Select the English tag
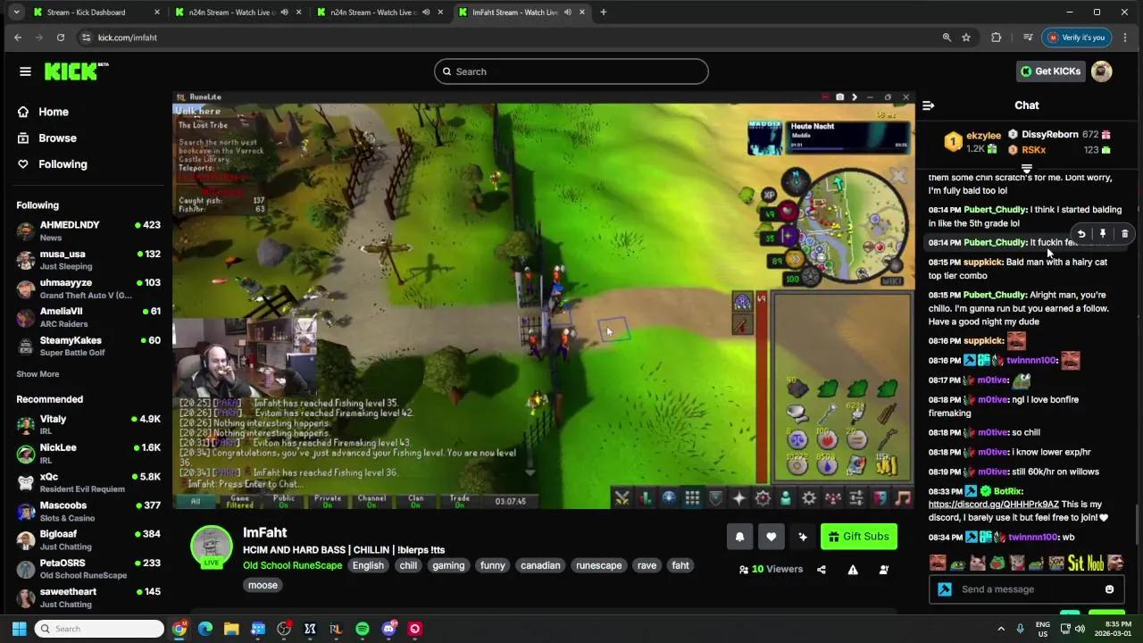The height and width of the screenshot is (643, 1143). pyautogui.click(x=368, y=565)
